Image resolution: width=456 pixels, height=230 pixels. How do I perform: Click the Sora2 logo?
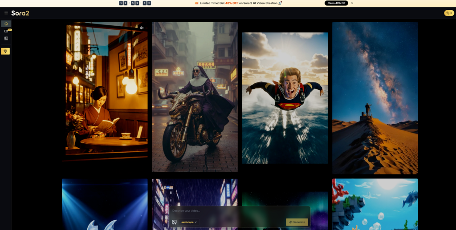click(20, 13)
